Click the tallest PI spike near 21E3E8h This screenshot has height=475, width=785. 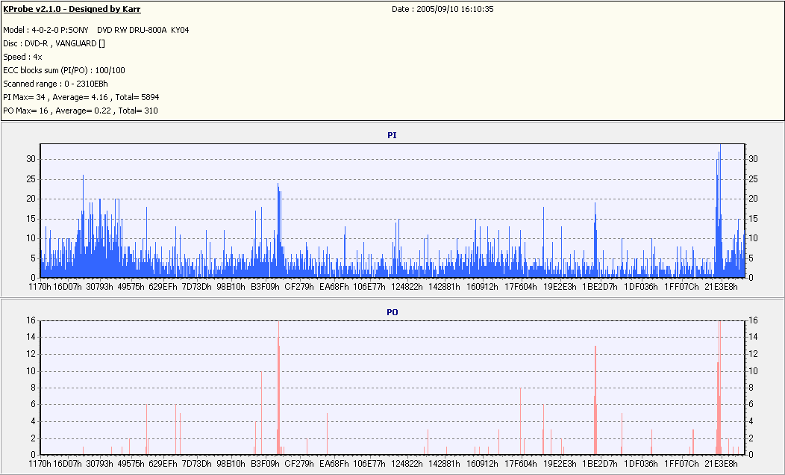click(x=720, y=211)
